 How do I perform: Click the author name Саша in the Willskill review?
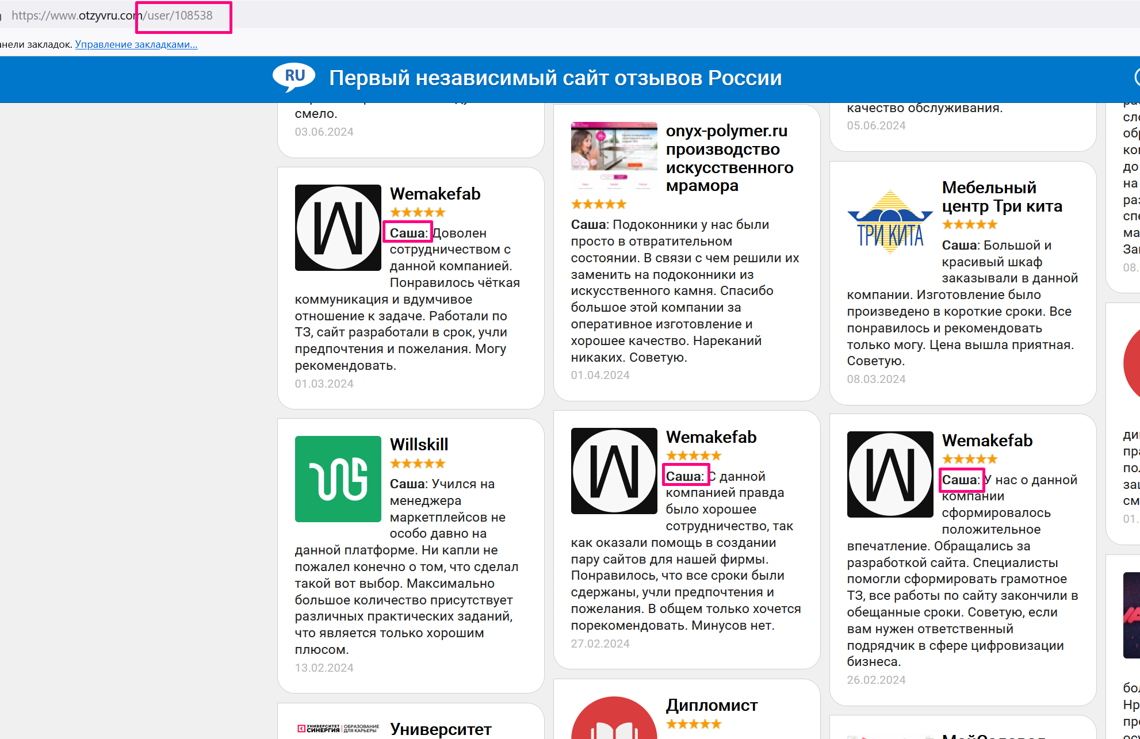408,484
